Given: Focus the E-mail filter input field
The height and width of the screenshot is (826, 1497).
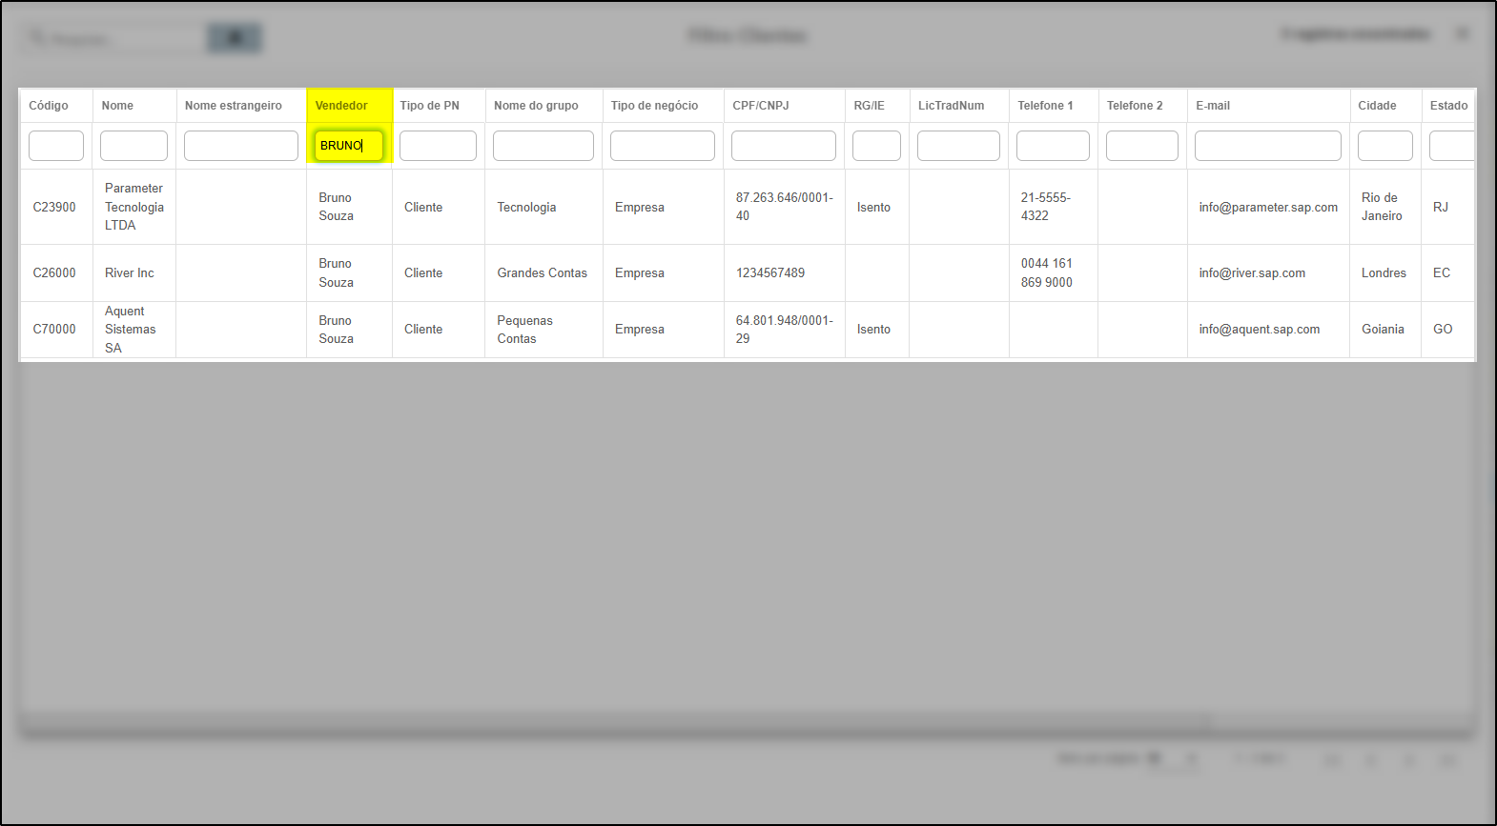Looking at the screenshot, I should point(1267,146).
